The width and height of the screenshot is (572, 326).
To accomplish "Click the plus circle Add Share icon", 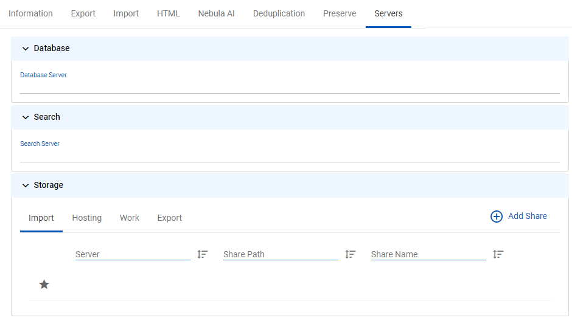I will [x=497, y=217].
